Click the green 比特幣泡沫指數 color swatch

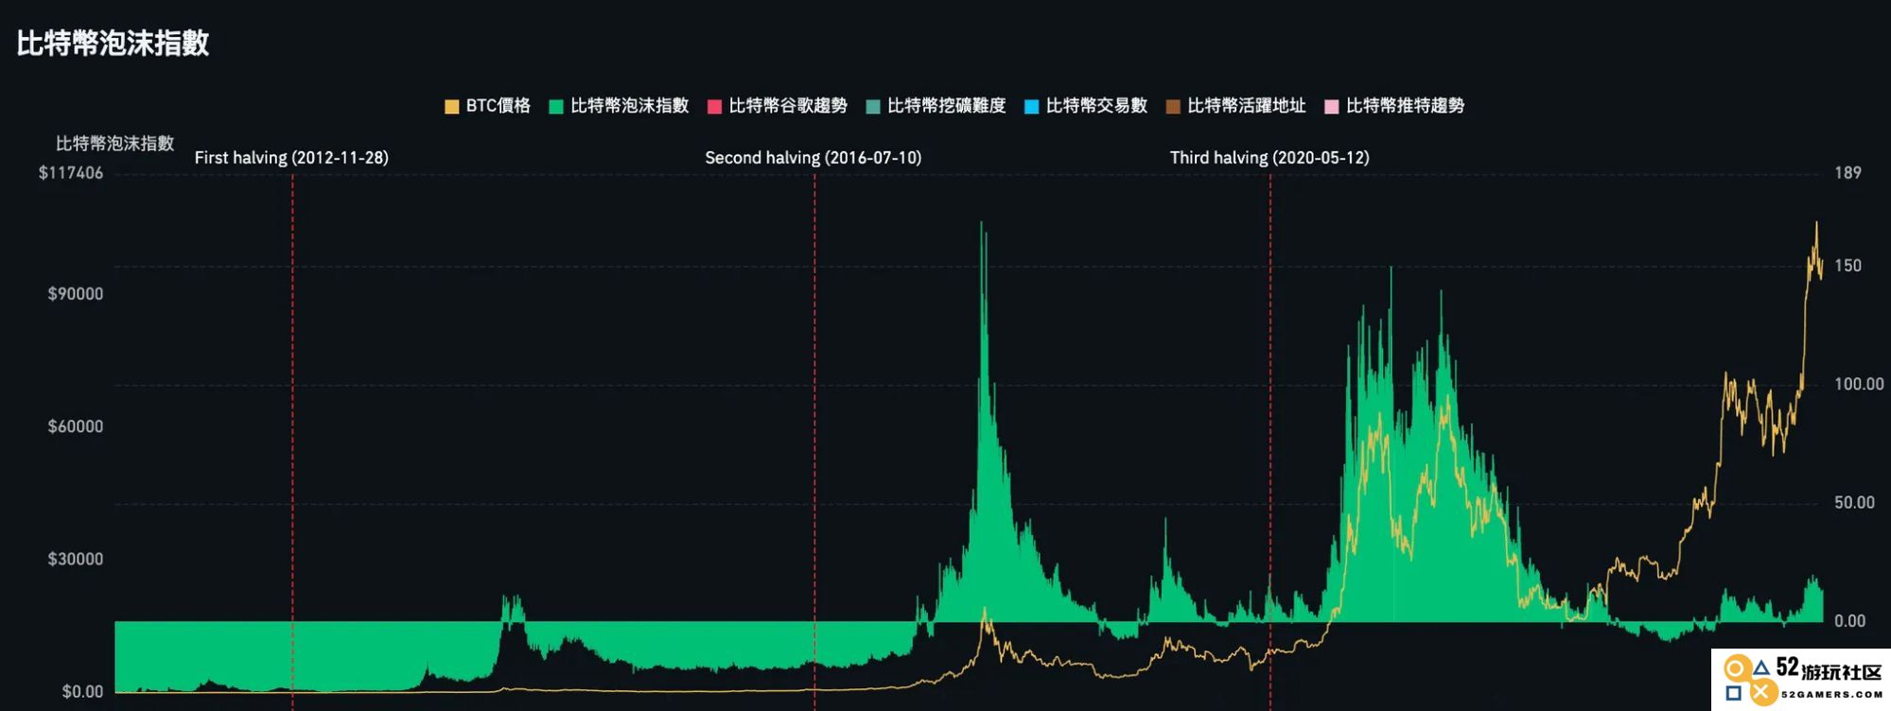click(x=556, y=107)
